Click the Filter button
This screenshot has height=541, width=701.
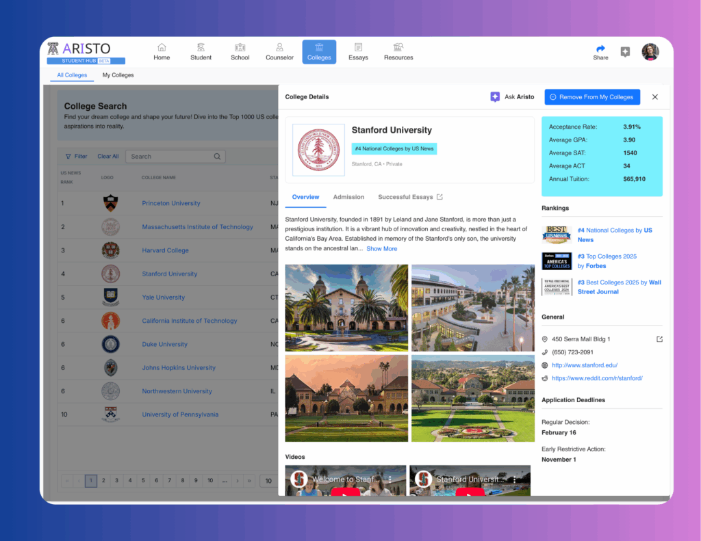pyautogui.click(x=77, y=157)
